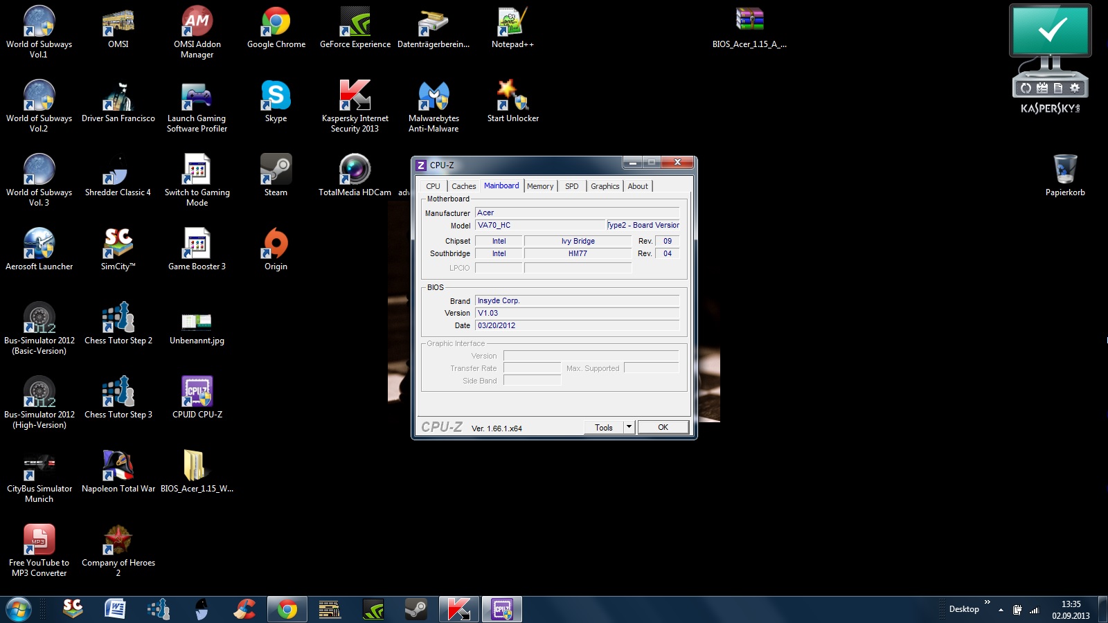This screenshot has height=623, width=1108.
Task: Open Shredder Classic 4 desktop shortcut
Action: pos(118,176)
